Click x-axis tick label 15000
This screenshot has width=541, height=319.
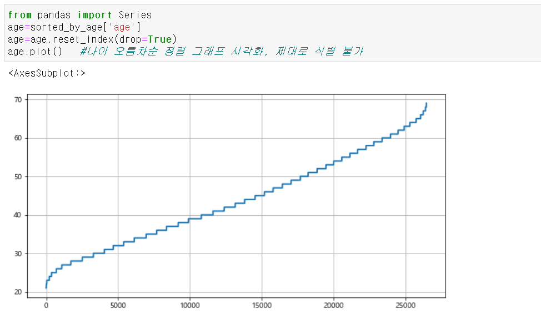(262, 305)
